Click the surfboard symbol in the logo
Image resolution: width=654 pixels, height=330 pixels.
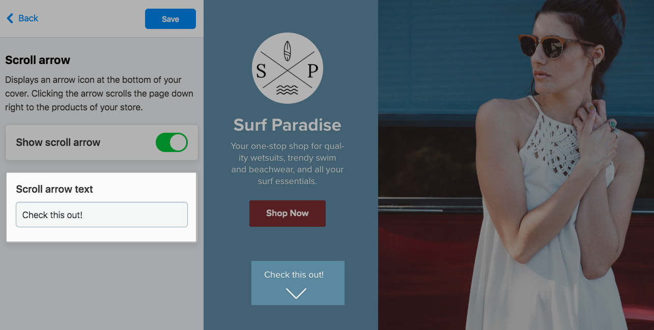288,50
